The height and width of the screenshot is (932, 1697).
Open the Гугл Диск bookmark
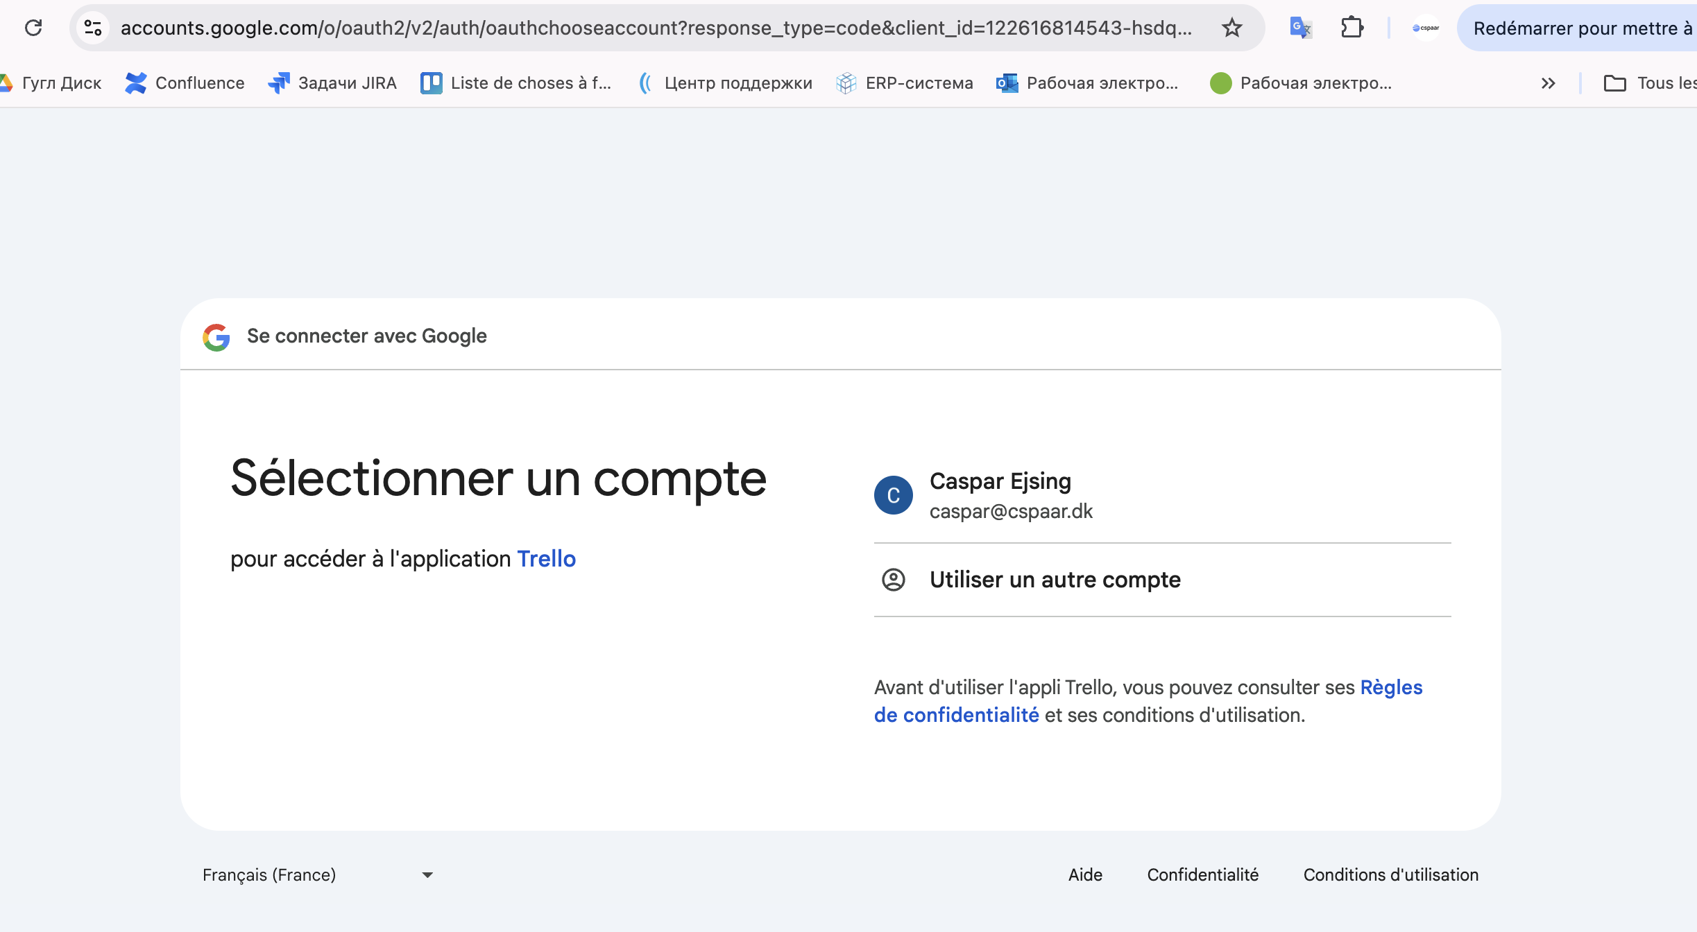pyautogui.click(x=51, y=83)
